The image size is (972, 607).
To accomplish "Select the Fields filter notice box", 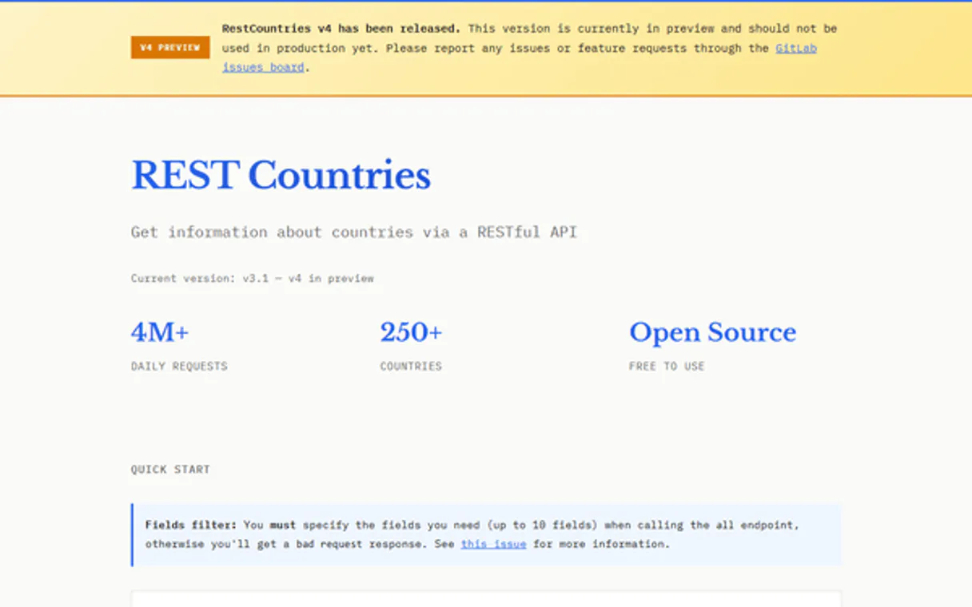I will 486,534.
